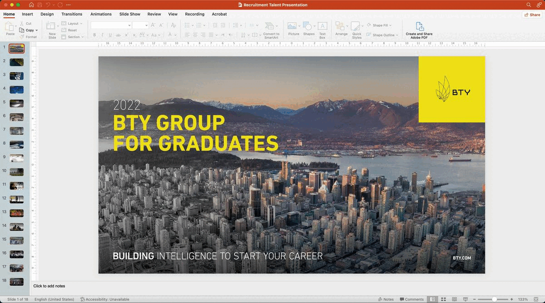Cut the selection with the scissors
The height and width of the screenshot is (303, 545).
[26, 23]
